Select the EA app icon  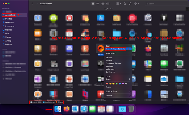coord(100,49)
